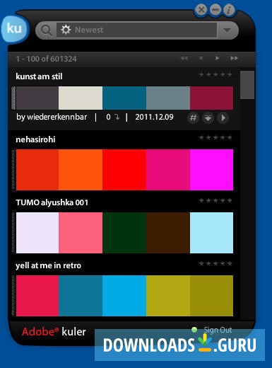Screen dimensions: 272x368
Task: Select the nehasirohi theme title
Action: click(x=35, y=139)
